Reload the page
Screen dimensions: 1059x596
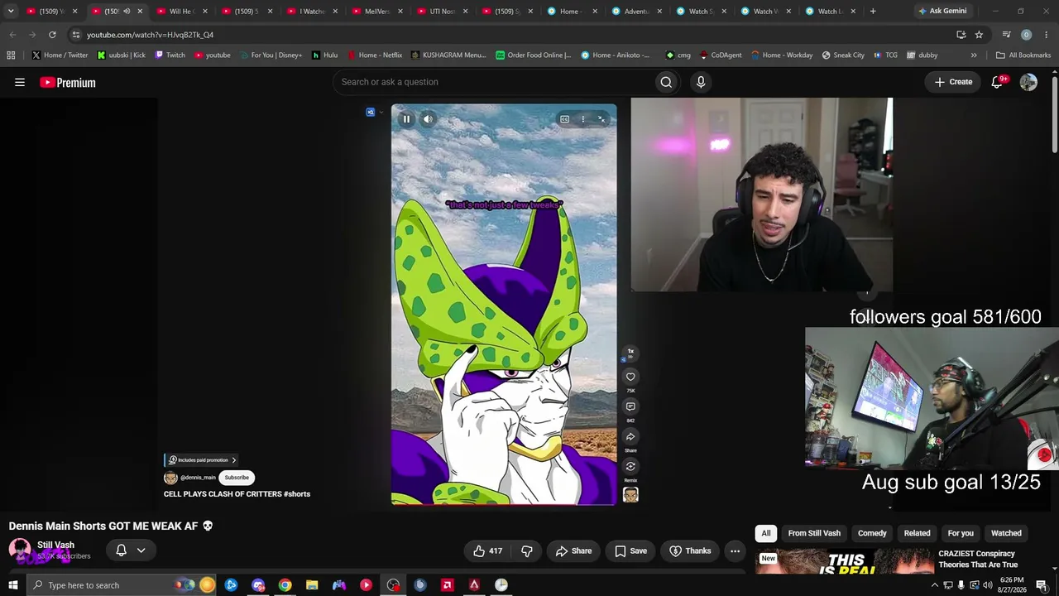52,35
